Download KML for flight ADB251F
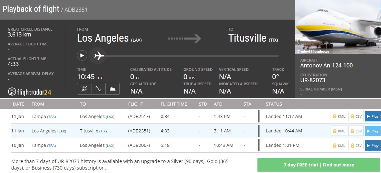This screenshot has height=173, width=381. 339,117
